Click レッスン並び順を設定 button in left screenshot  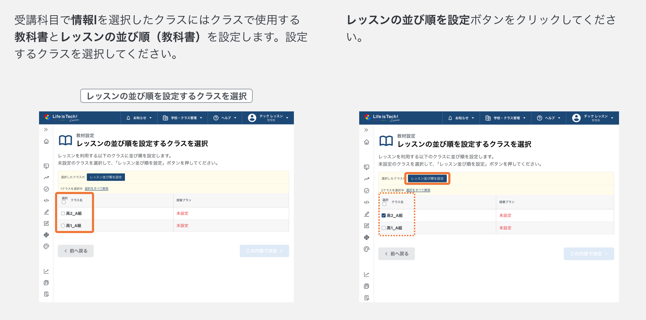106,177
